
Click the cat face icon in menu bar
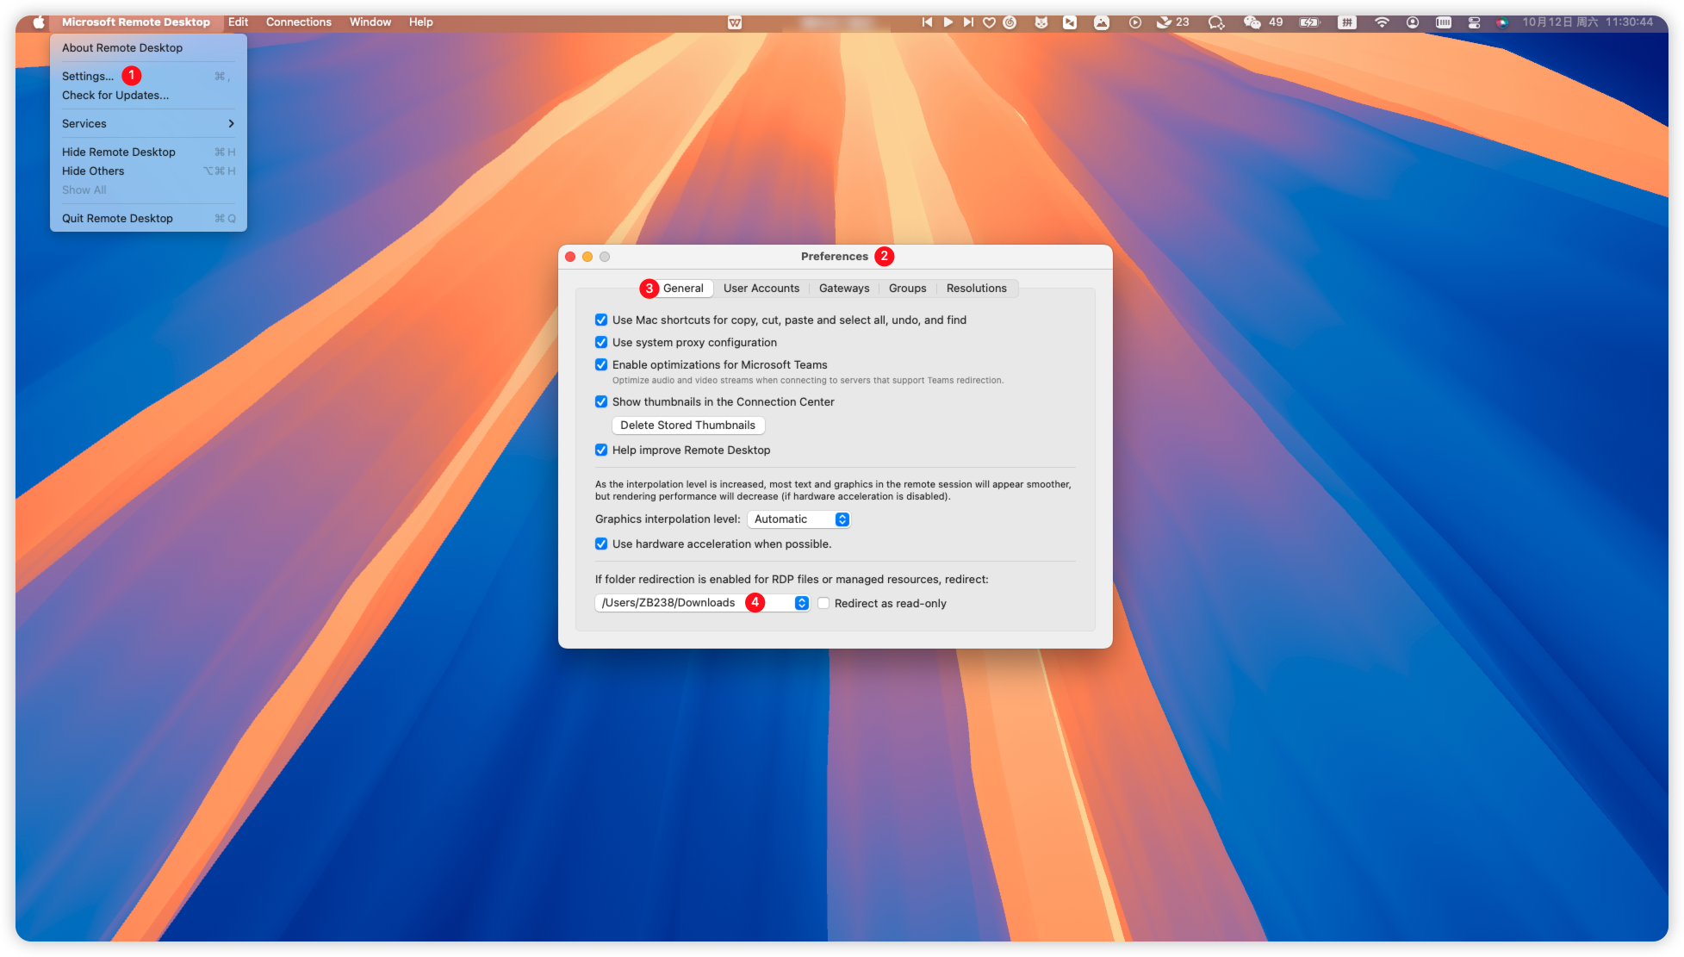(1041, 22)
